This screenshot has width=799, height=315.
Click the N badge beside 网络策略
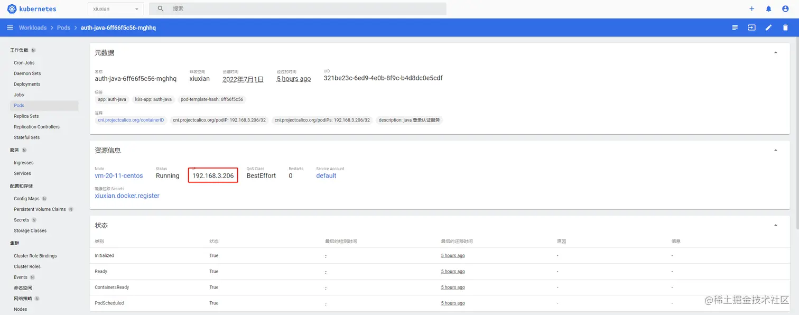tap(37, 299)
